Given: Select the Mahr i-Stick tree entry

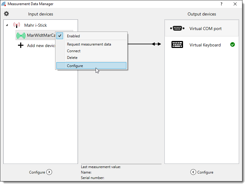Looking at the screenshot, I should tap(36, 25).
